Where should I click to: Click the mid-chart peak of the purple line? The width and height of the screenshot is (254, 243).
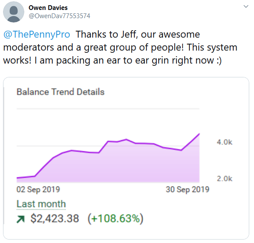click(126, 139)
